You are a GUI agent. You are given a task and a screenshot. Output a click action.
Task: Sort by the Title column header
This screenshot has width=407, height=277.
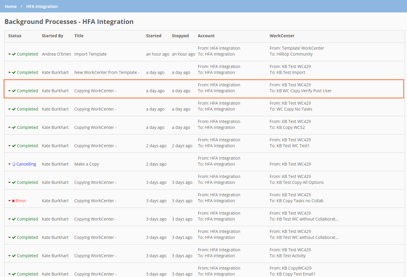pos(79,36)
